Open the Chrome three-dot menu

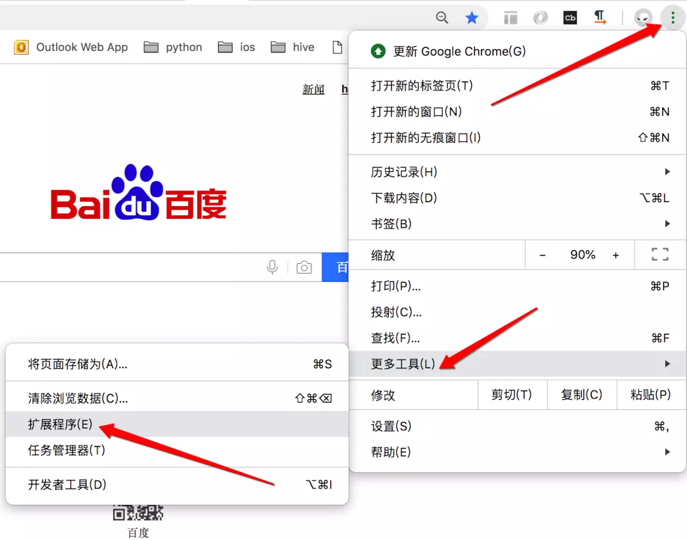coord(673,18)
